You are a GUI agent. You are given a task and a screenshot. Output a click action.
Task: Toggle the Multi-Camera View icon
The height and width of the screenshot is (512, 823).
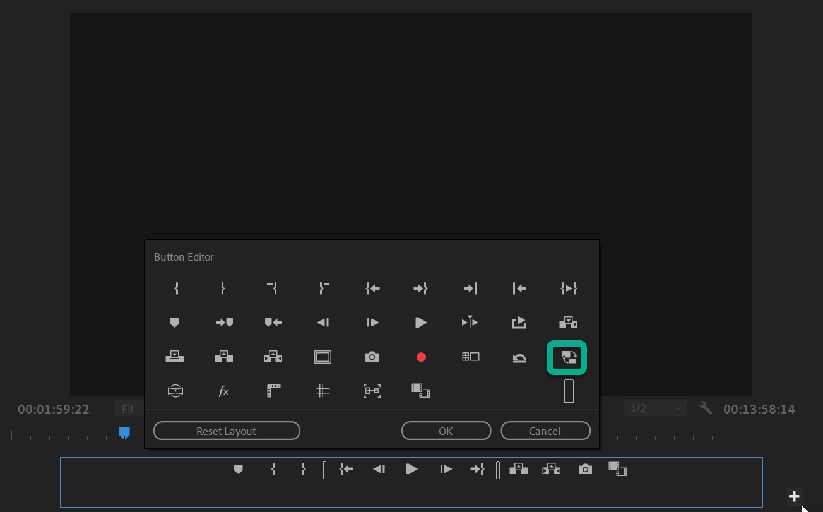coord(471,357)
